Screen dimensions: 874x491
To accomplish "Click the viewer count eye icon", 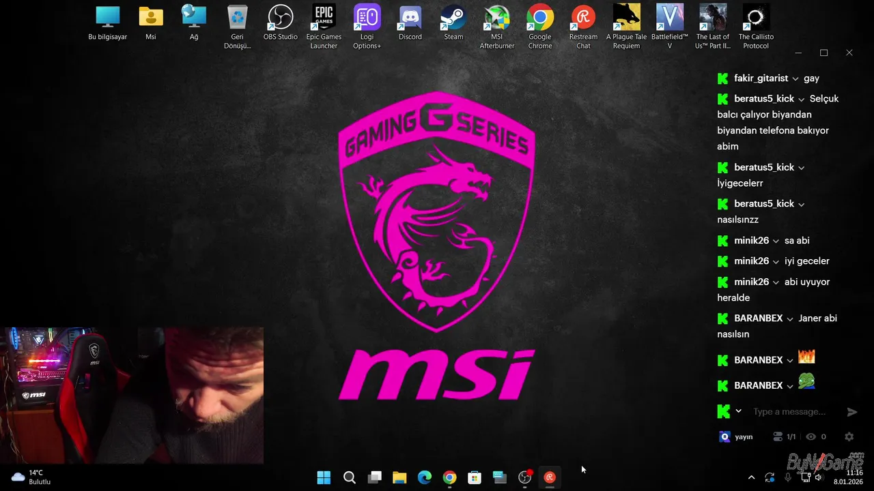I will coord(811,436).
